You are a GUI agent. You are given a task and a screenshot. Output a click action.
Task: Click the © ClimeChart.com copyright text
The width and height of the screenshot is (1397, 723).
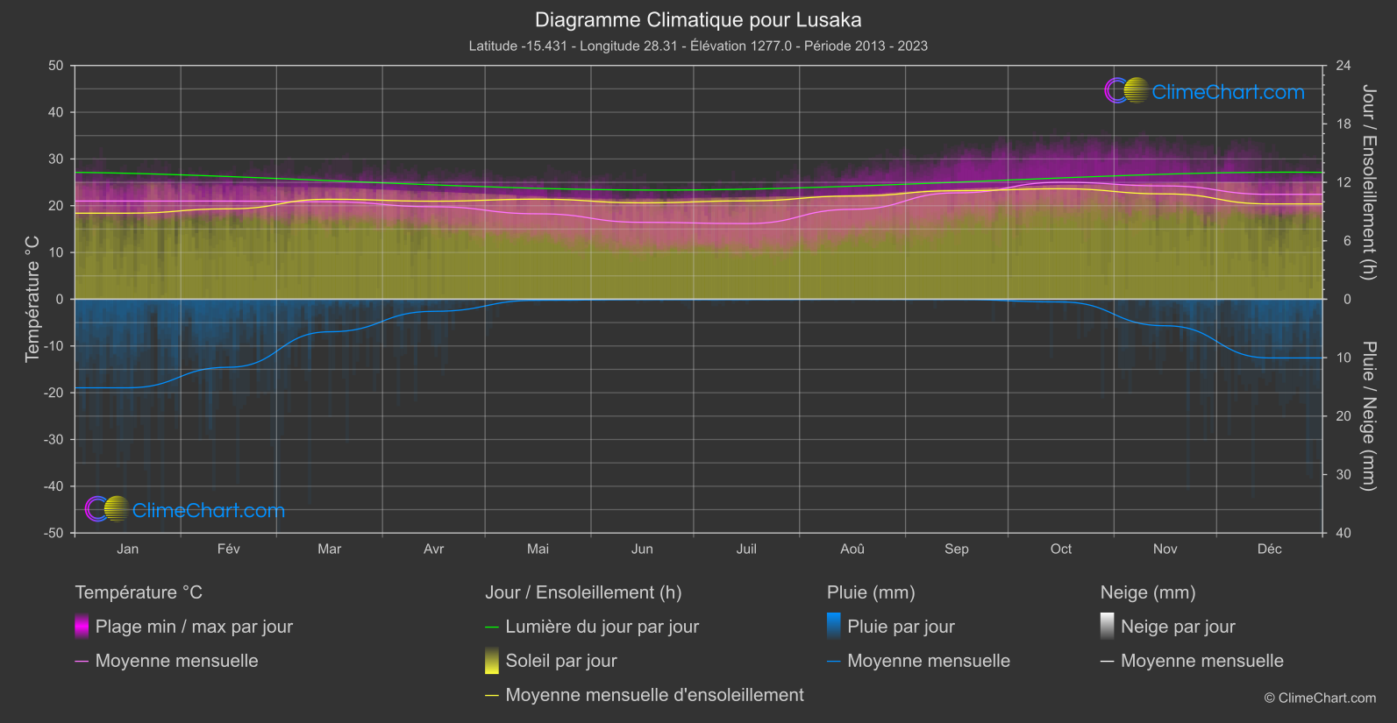(x=1320, y=698)
